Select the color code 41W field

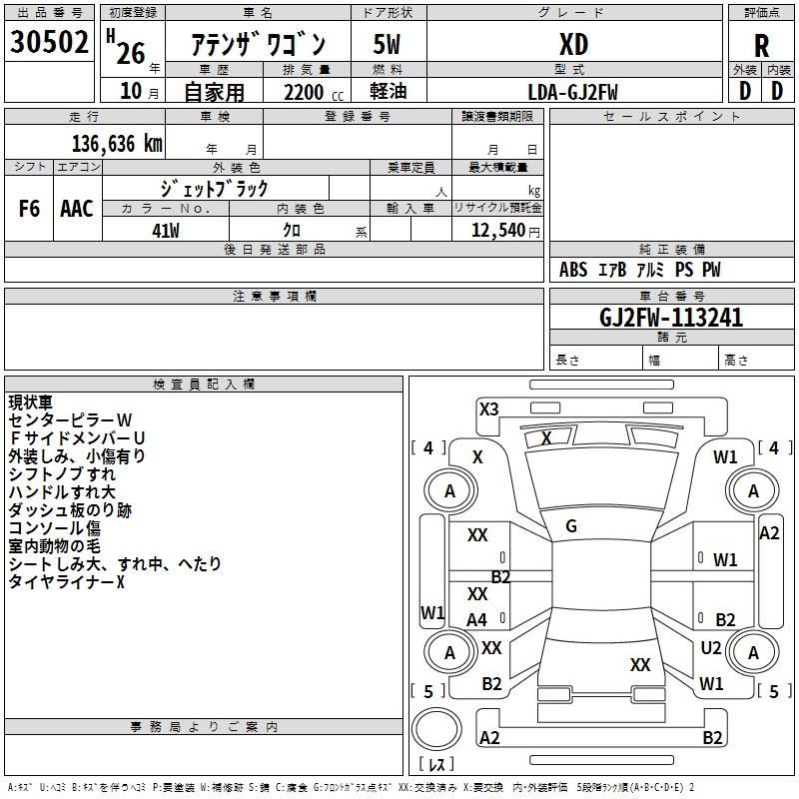165,231
